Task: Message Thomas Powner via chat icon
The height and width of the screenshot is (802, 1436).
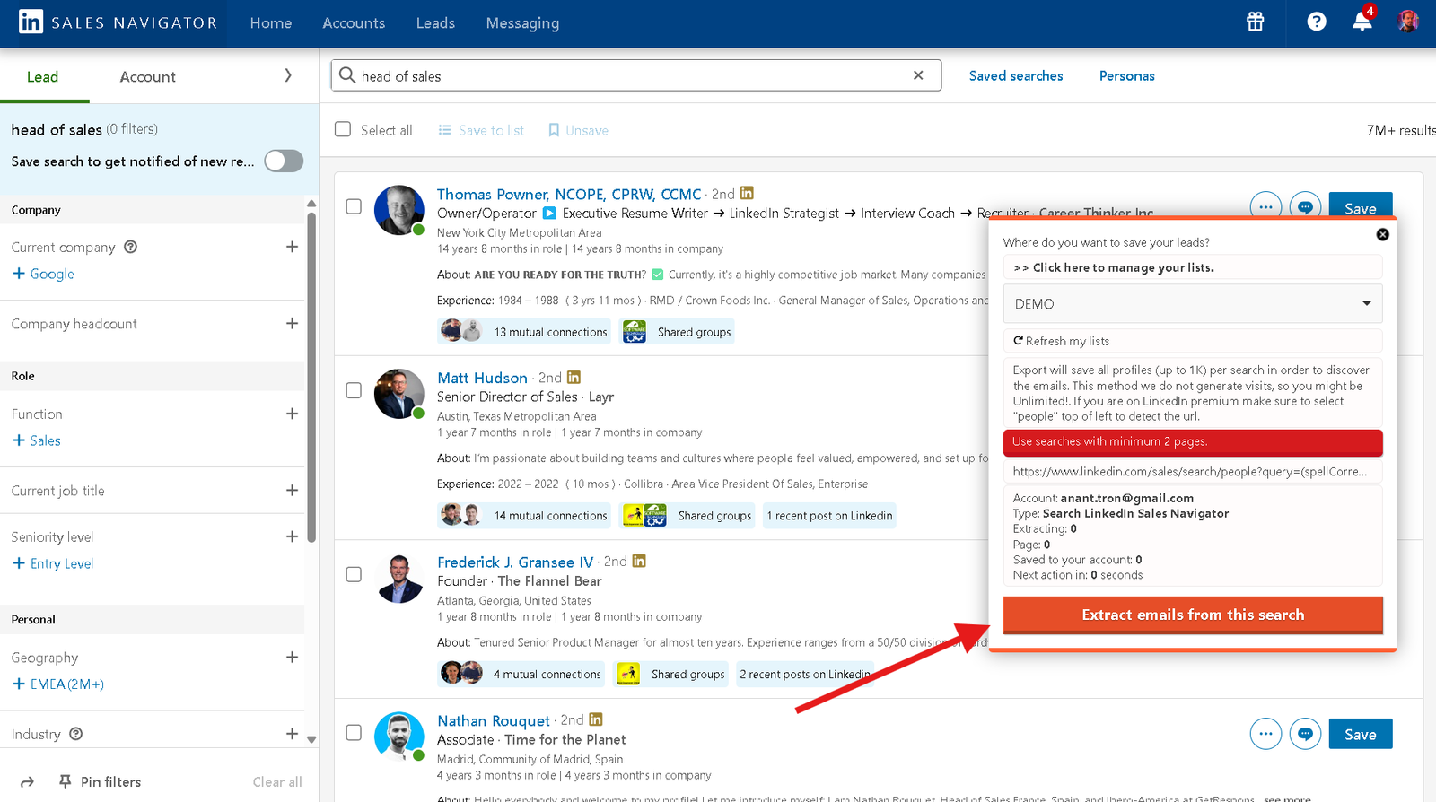Action: click(x=1305, y=207)
